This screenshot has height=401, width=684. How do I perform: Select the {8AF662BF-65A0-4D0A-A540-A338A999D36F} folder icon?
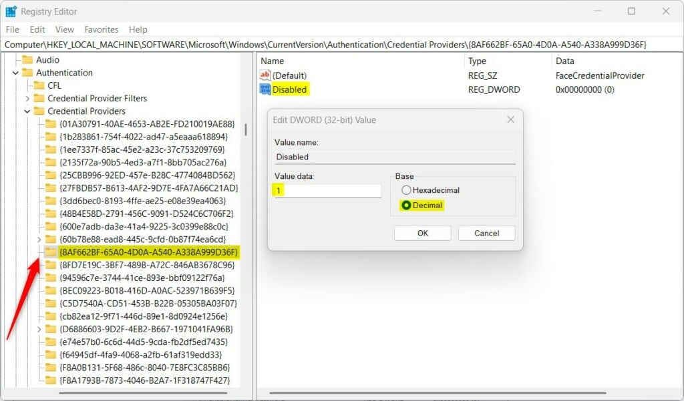(51, 252)
